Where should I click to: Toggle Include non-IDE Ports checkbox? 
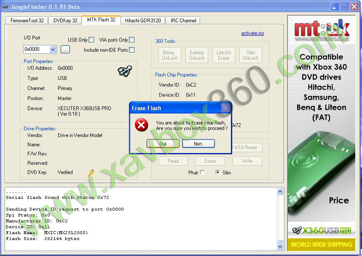pos(131,50)
